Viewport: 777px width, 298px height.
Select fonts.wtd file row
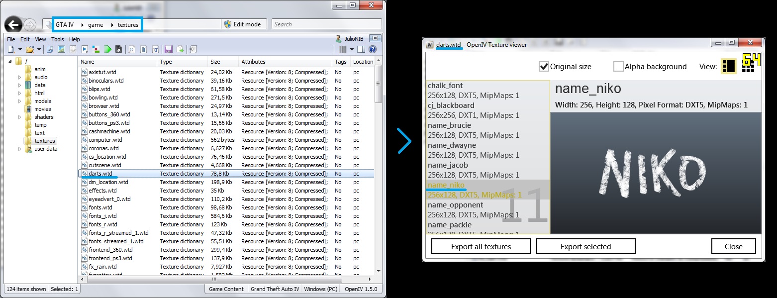tap(227, 207)
